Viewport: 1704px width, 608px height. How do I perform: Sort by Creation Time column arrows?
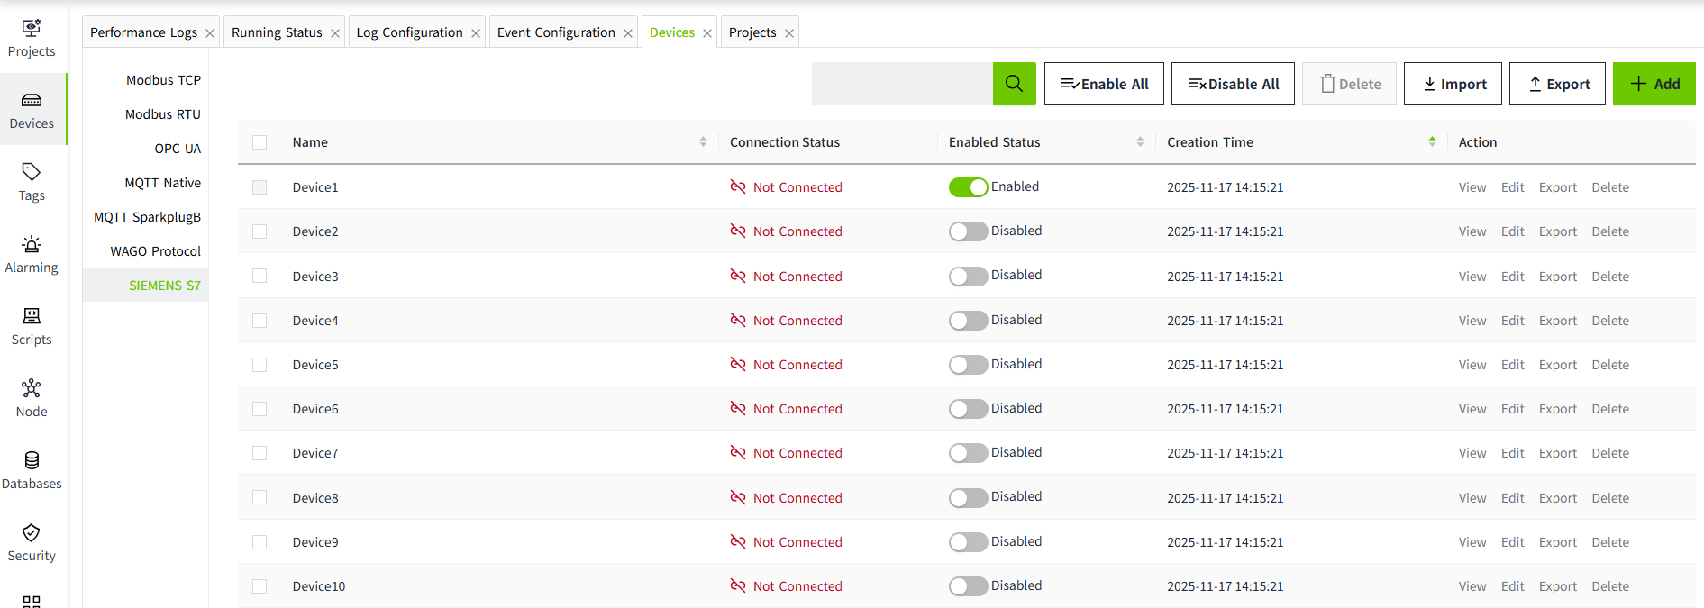pos(1432,142)
